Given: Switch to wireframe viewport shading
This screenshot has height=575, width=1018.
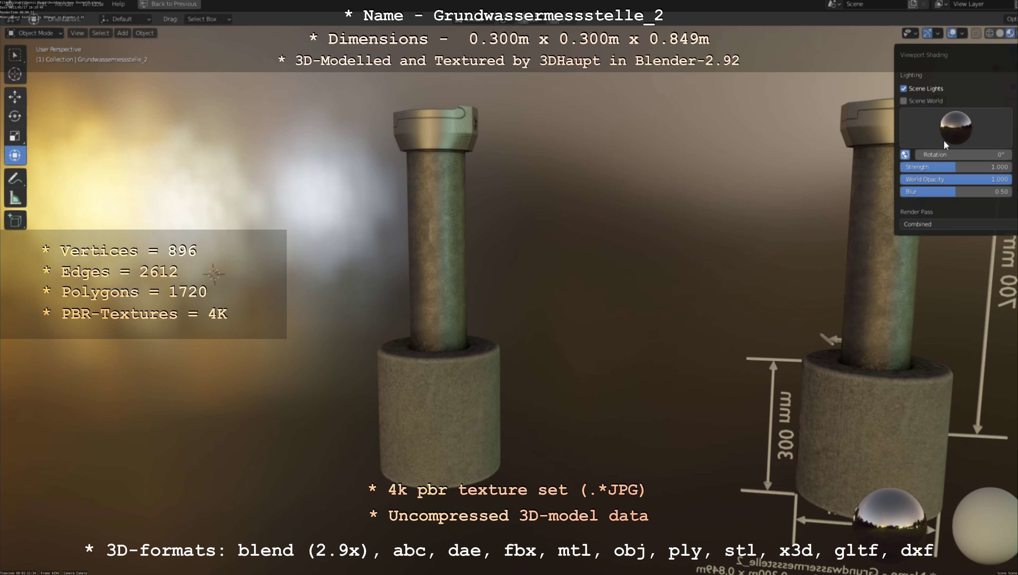Looking at the screenshot, I should 989,33.
